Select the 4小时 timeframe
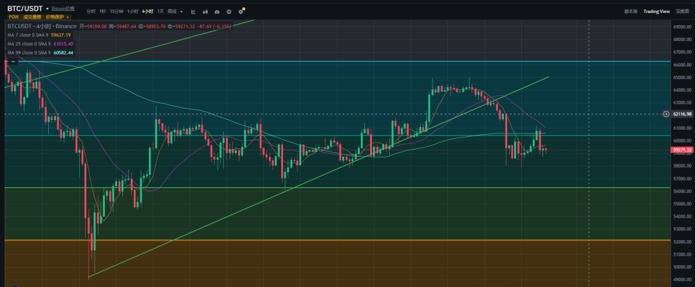695x287 pixels. pyautogui.click(x=148, y=12)
